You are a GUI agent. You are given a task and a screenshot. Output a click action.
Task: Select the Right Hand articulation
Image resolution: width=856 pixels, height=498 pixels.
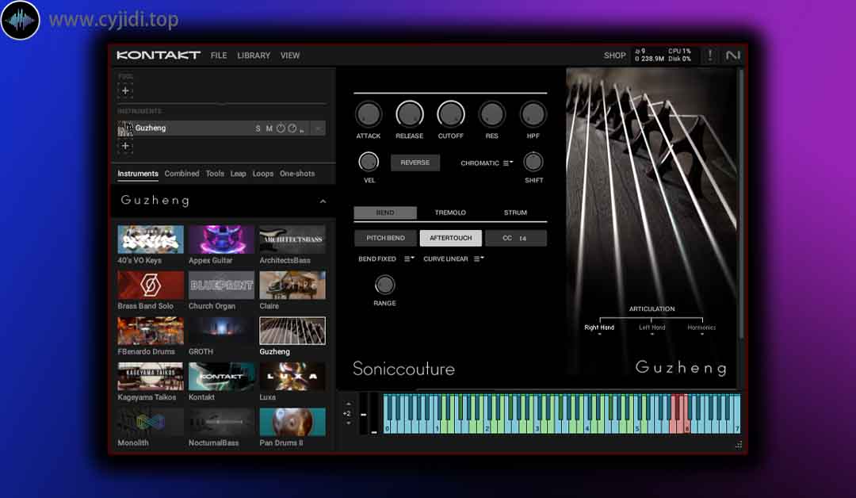(x=599, y=328)
